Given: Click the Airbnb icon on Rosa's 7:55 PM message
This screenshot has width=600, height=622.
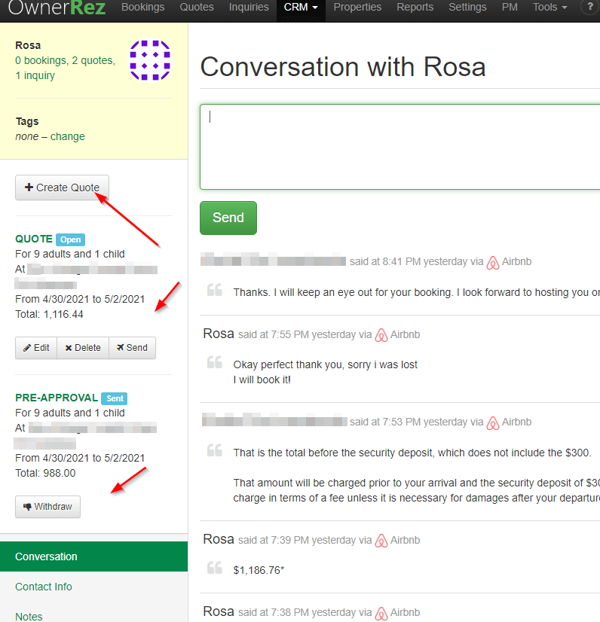Looking at the screenshot, I should 381,335.
